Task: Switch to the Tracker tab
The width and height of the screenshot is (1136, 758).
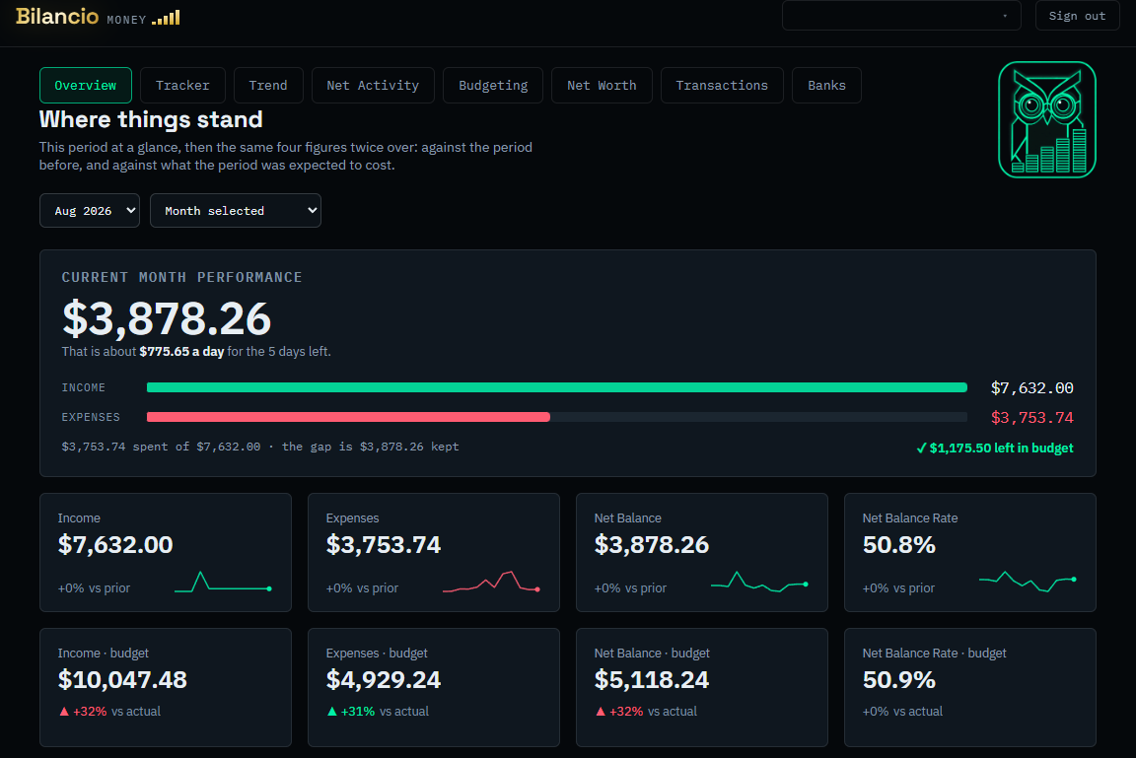Action: click(x=182, y=86)
